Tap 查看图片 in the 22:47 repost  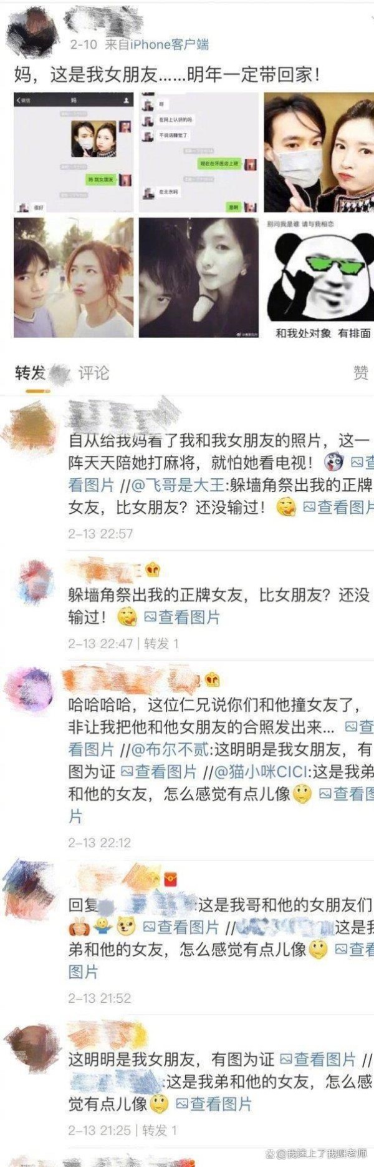point(182,618)
